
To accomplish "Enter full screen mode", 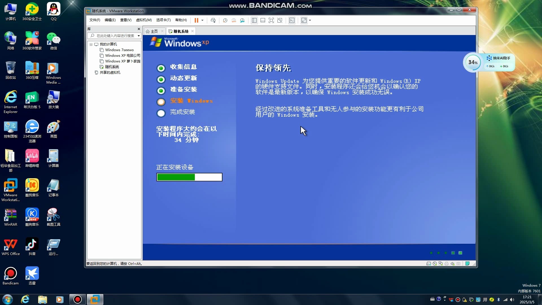I will [x=271, y=20].
